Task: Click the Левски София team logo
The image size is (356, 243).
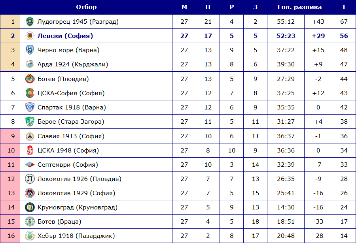Action: click(30, 36)
